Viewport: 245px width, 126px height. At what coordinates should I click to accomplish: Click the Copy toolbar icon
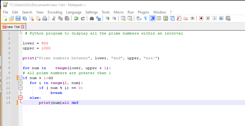click(x=60, y=18)
